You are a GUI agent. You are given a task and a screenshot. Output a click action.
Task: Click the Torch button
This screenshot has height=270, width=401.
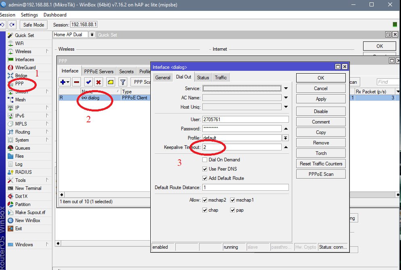click(321, 153)
